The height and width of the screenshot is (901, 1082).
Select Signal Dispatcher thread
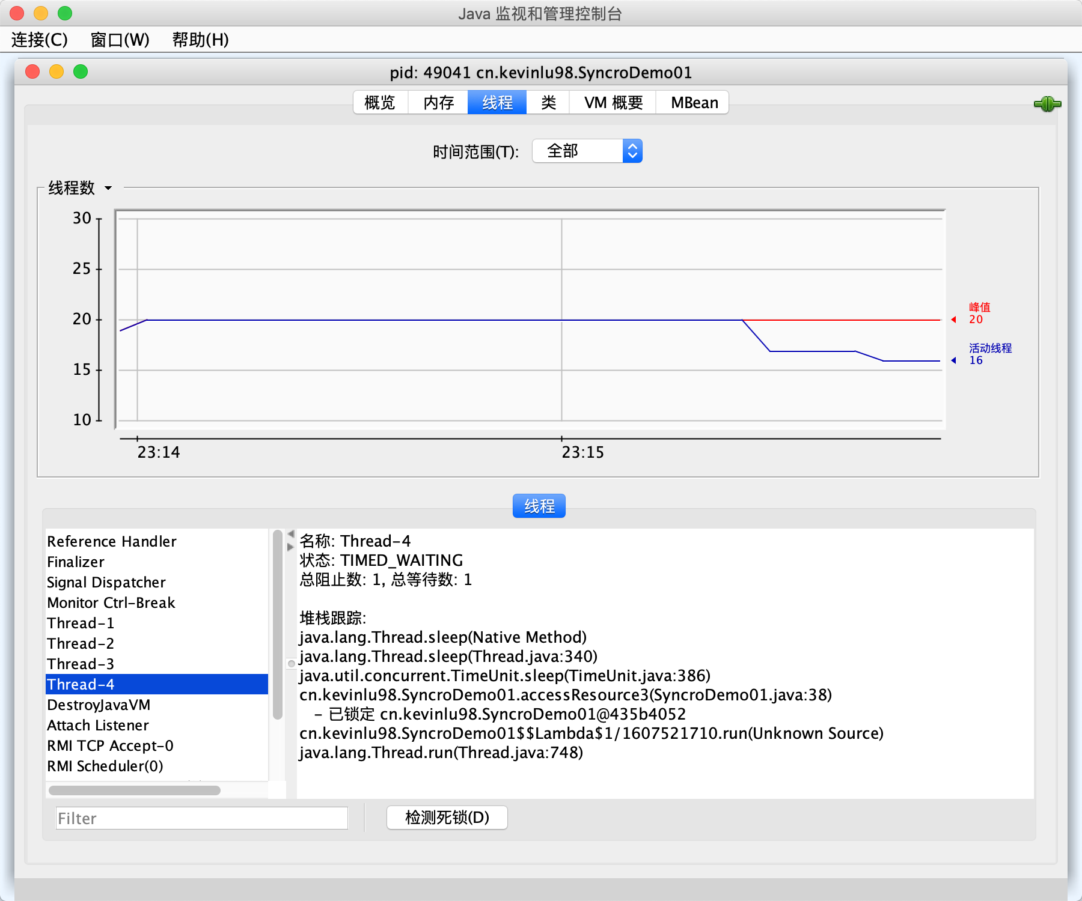coord(157,582)
